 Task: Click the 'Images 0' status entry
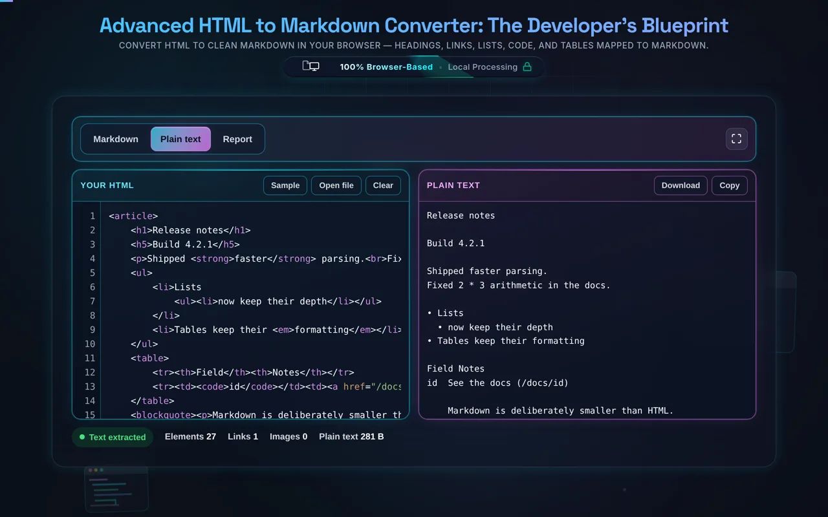coord(289,437)
